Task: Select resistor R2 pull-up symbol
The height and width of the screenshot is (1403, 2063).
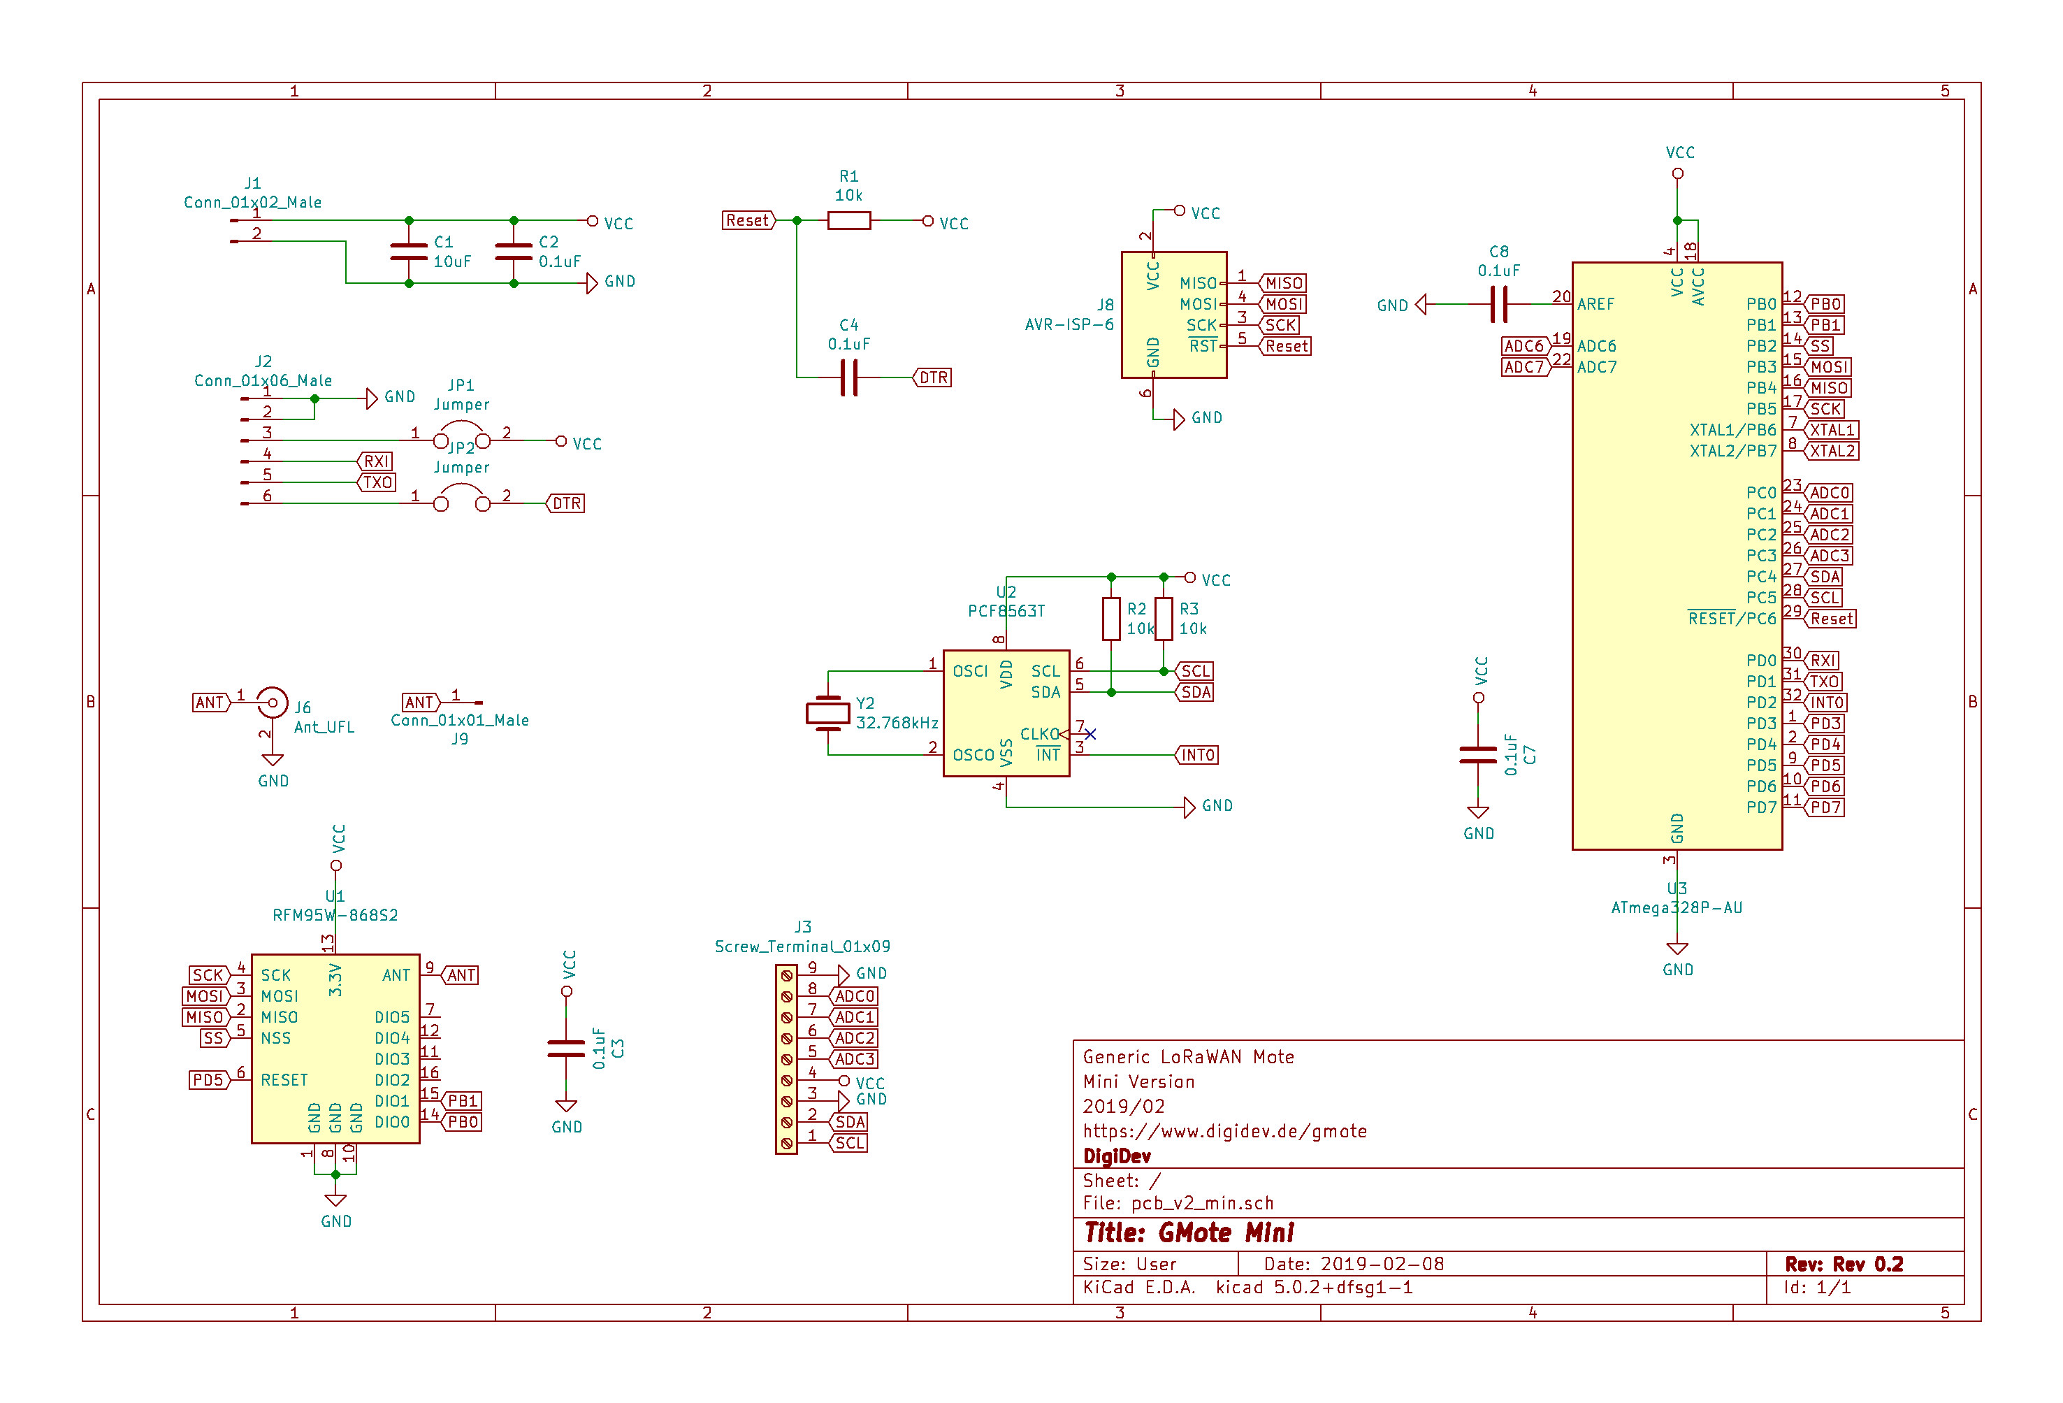Action: (1110, 619)
